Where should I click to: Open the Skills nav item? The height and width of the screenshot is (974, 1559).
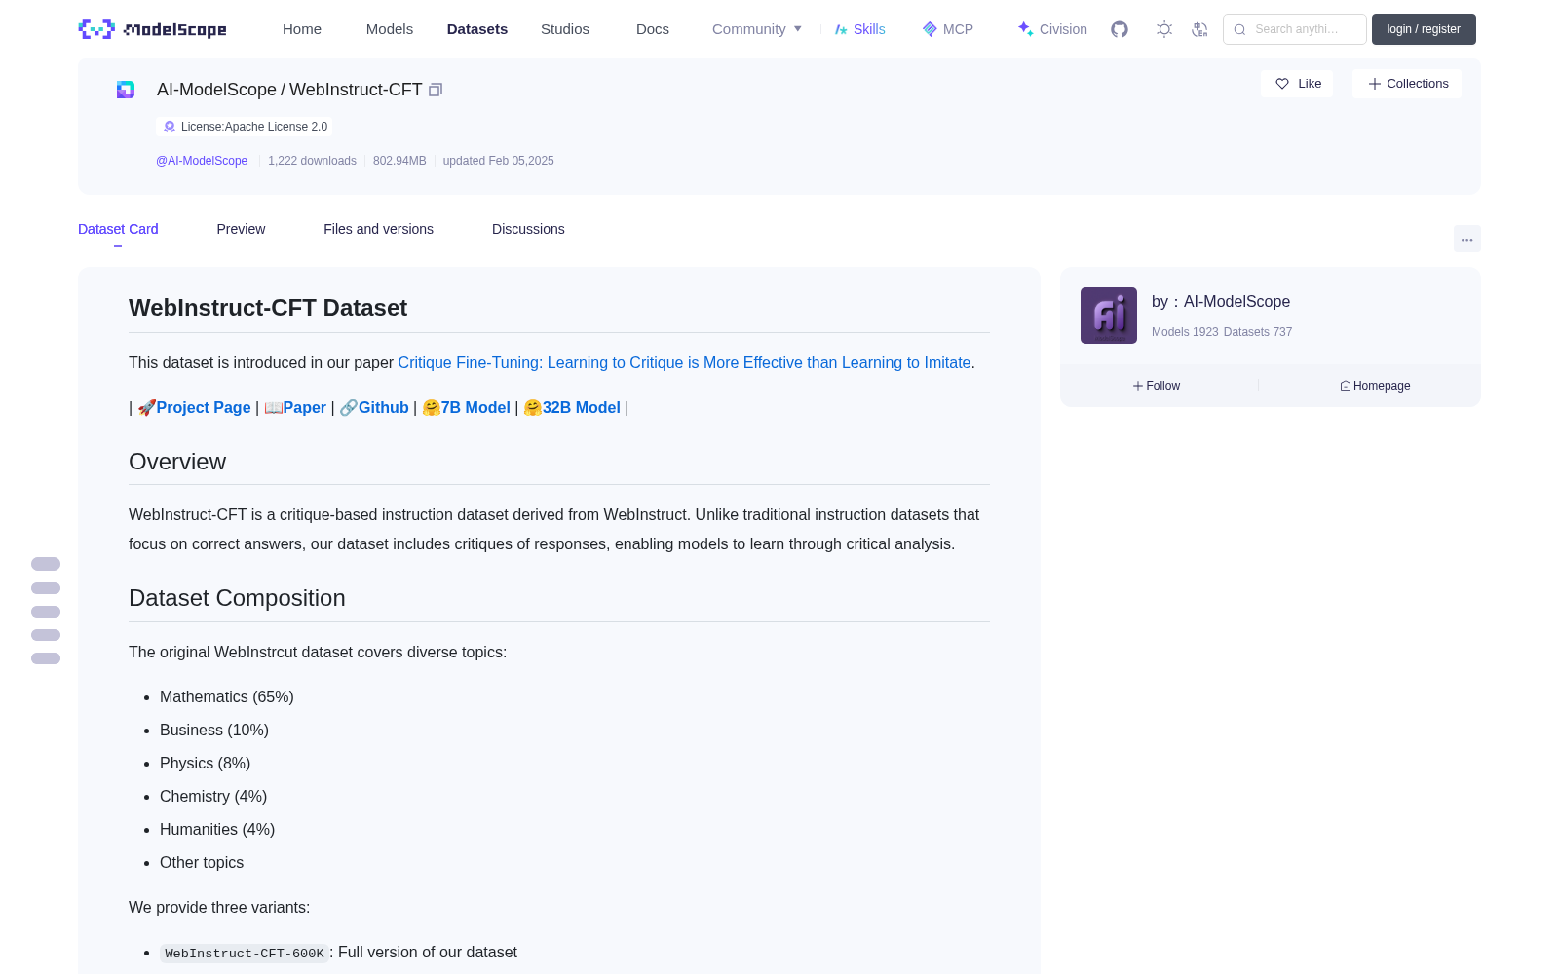[x=859, y=29]
